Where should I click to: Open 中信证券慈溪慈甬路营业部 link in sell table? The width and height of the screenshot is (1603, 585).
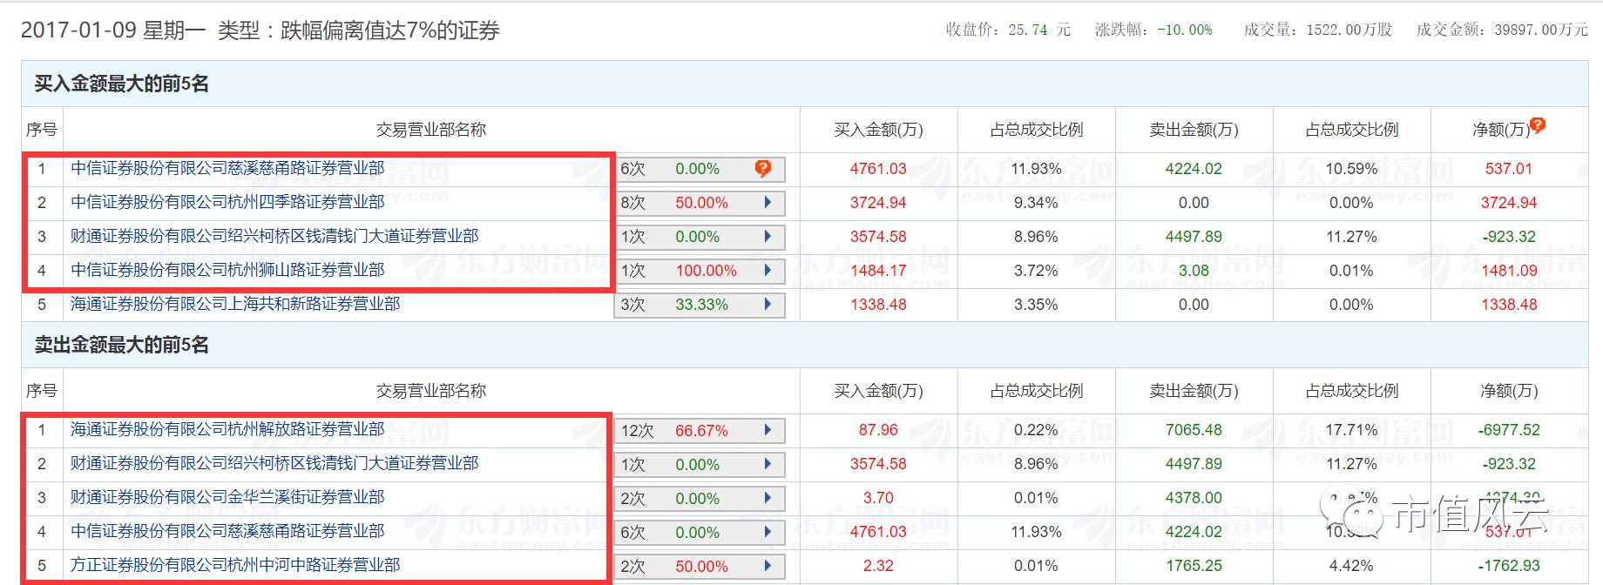point(227,531)
